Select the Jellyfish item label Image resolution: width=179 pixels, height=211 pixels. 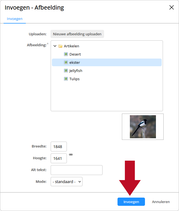76,71
